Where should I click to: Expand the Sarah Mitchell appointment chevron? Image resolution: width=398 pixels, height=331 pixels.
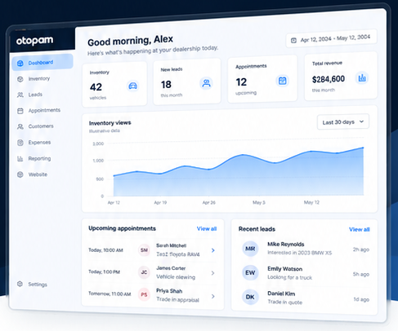(213, 250)
